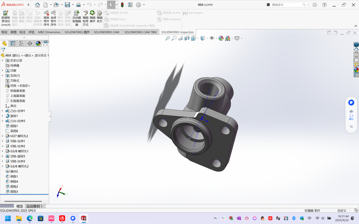Open the Edit Appearance color ball
The image size is (359, 224).
coord(221,38)
